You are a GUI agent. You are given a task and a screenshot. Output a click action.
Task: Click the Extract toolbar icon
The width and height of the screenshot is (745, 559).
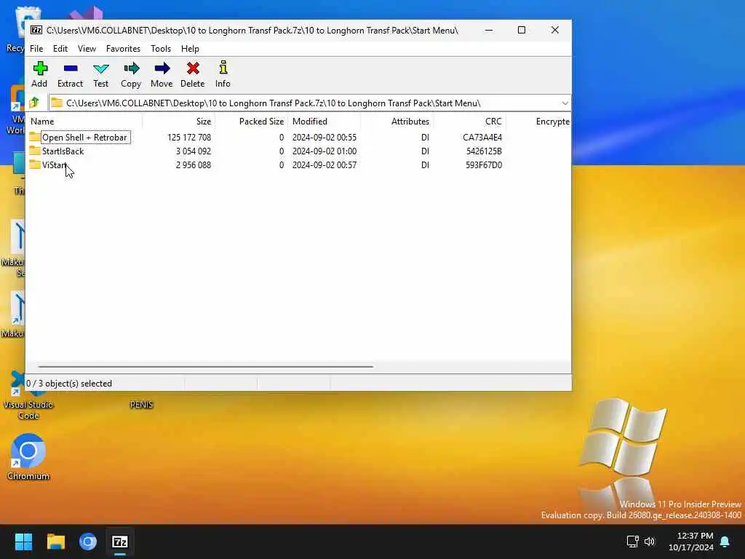71,68
